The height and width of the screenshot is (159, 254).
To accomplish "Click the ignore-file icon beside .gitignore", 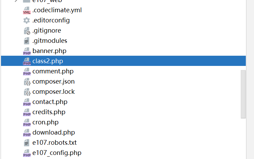I will 27,31.
